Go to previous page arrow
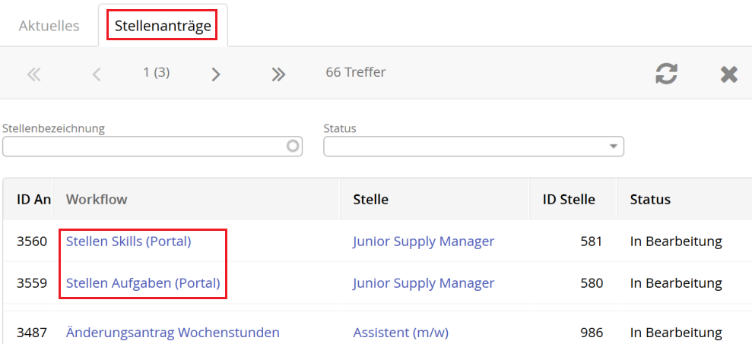Image resolution: width=752 pixels, height=344 pixels. coord(97,74)
